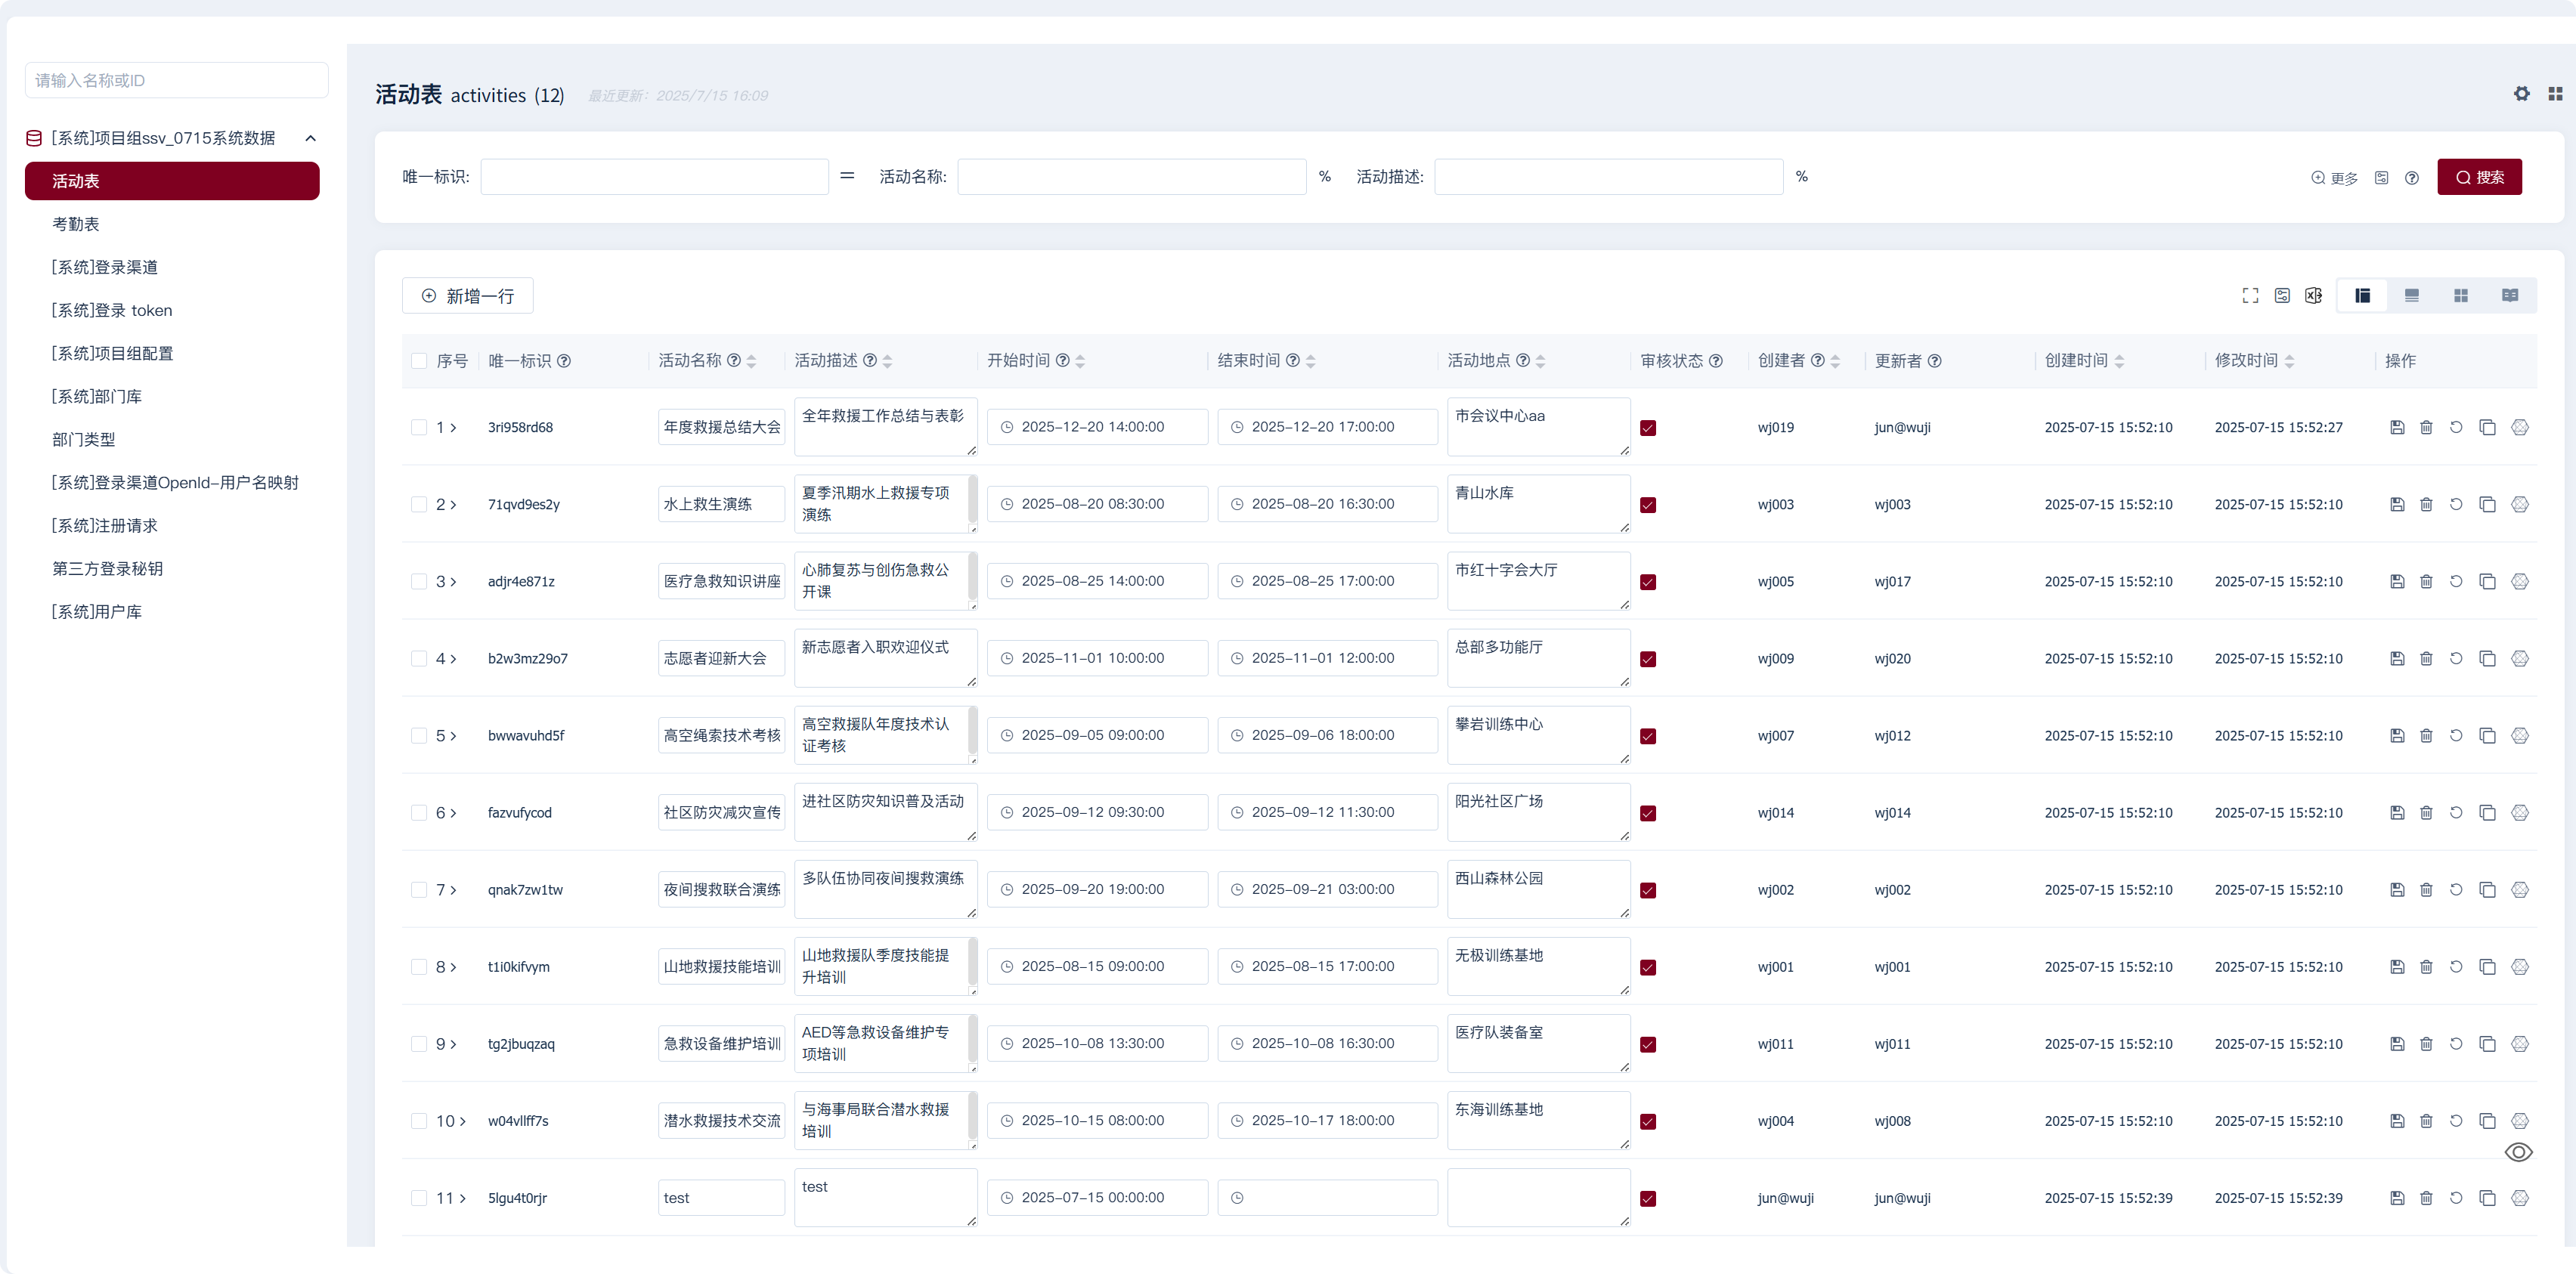Image resolution: width=2576 pixels, height=1274 pixels.
Task: Switch to grid card view tab
Action: [x=2460, y=296]
